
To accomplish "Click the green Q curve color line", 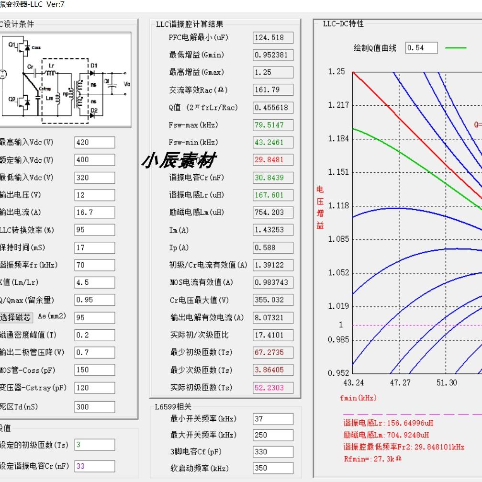I will click(456, 48).
